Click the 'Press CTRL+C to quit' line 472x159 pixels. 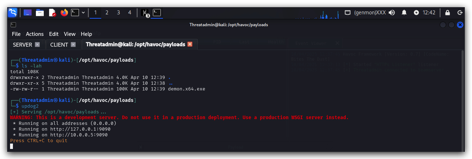coord(39,140)
